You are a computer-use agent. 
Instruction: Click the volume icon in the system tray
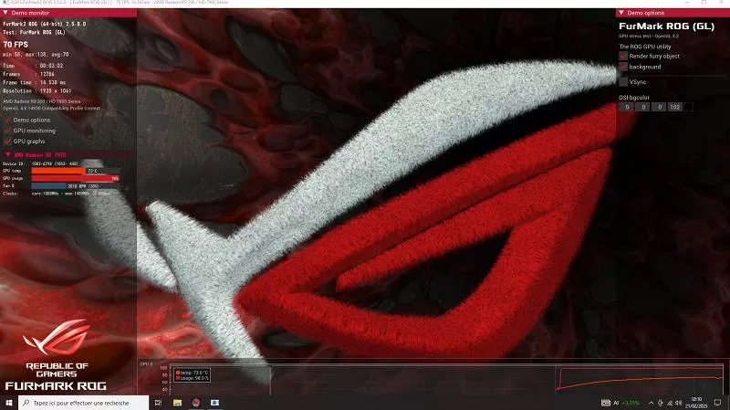click(x=679, y=403)
